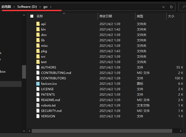186x137 pixels.
Task: Select LICENSE file name
Action: coord(47,89)
